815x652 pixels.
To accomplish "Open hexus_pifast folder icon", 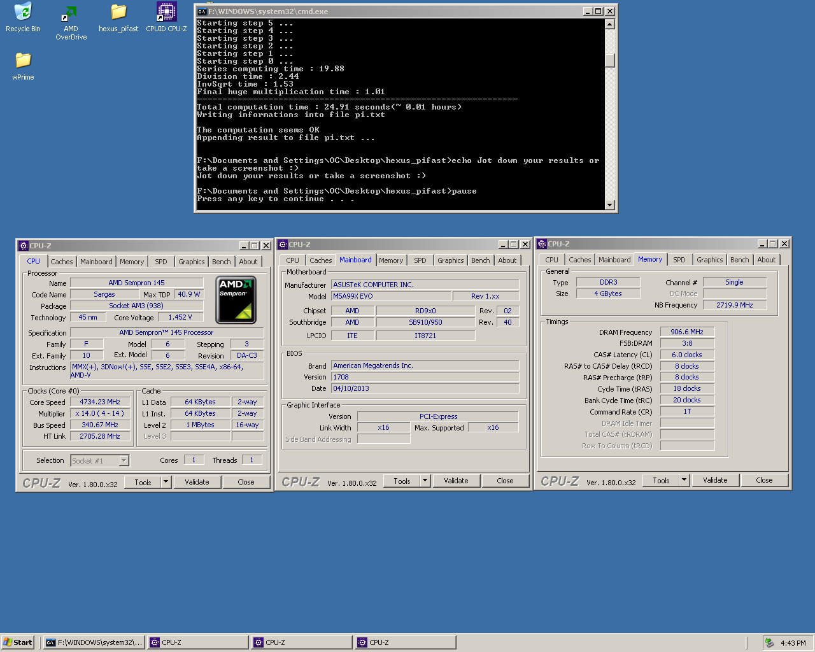I will pyautogui.click(x=118, y=18).
